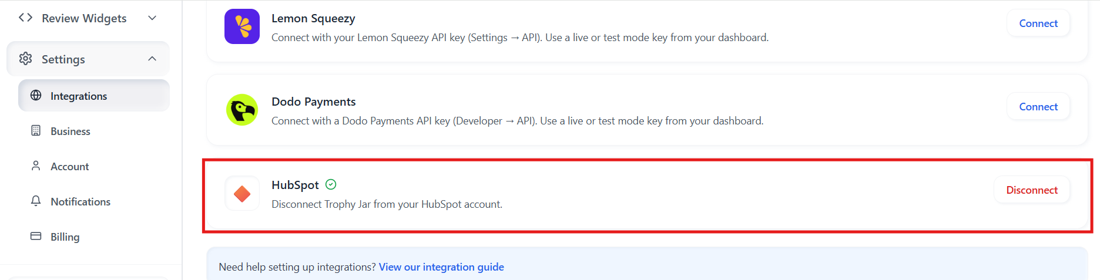1100x280 pixels.
Task: Click the HubSpot title text
Action: tap(295, 185)
